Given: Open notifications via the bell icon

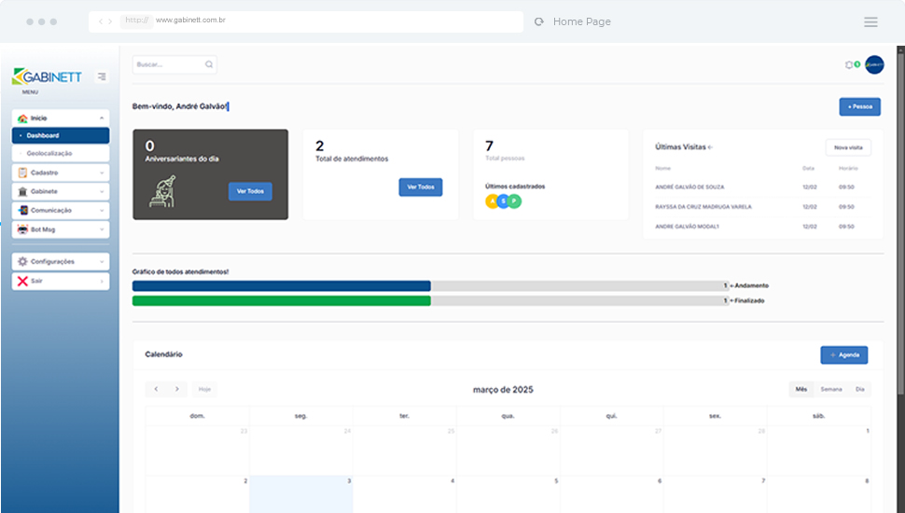Looking at the screenshot, I should click(849, 64).
